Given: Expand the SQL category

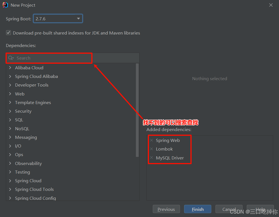Looking at the screenshot, I should [10, 120].
